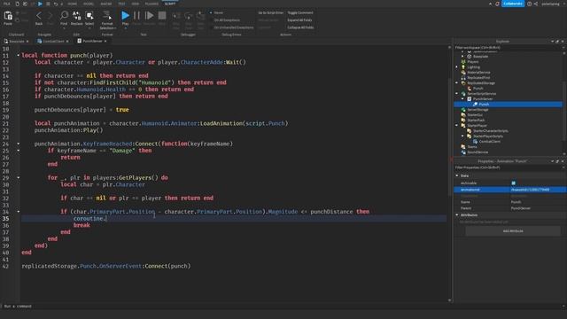Click the Pause icon in Test group
Viewport: 567px width, 319px height.
coord(136,15)
